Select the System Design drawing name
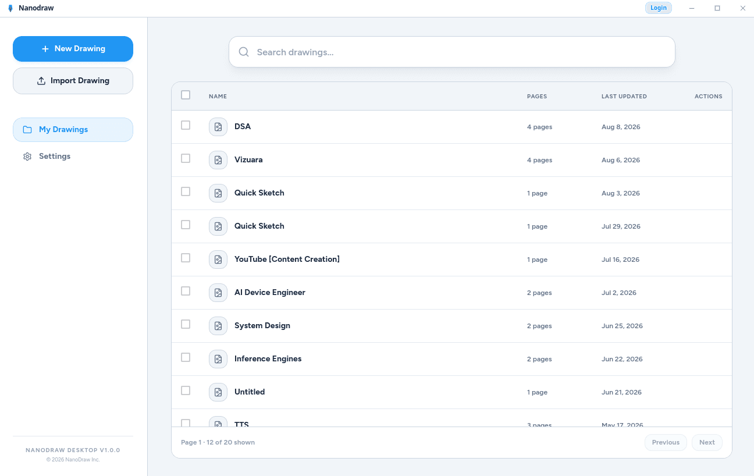 (x=262, y=326)
